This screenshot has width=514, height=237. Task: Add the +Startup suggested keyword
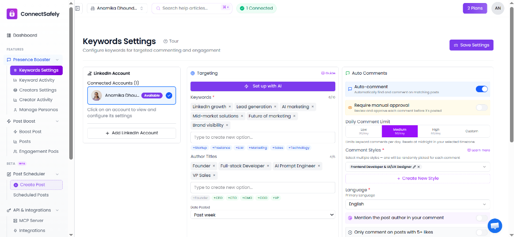(200, 148)
